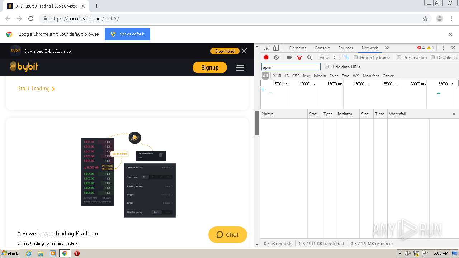Open the Sources tab
This screenshot has width=459, height=258.
click(346, 48)
